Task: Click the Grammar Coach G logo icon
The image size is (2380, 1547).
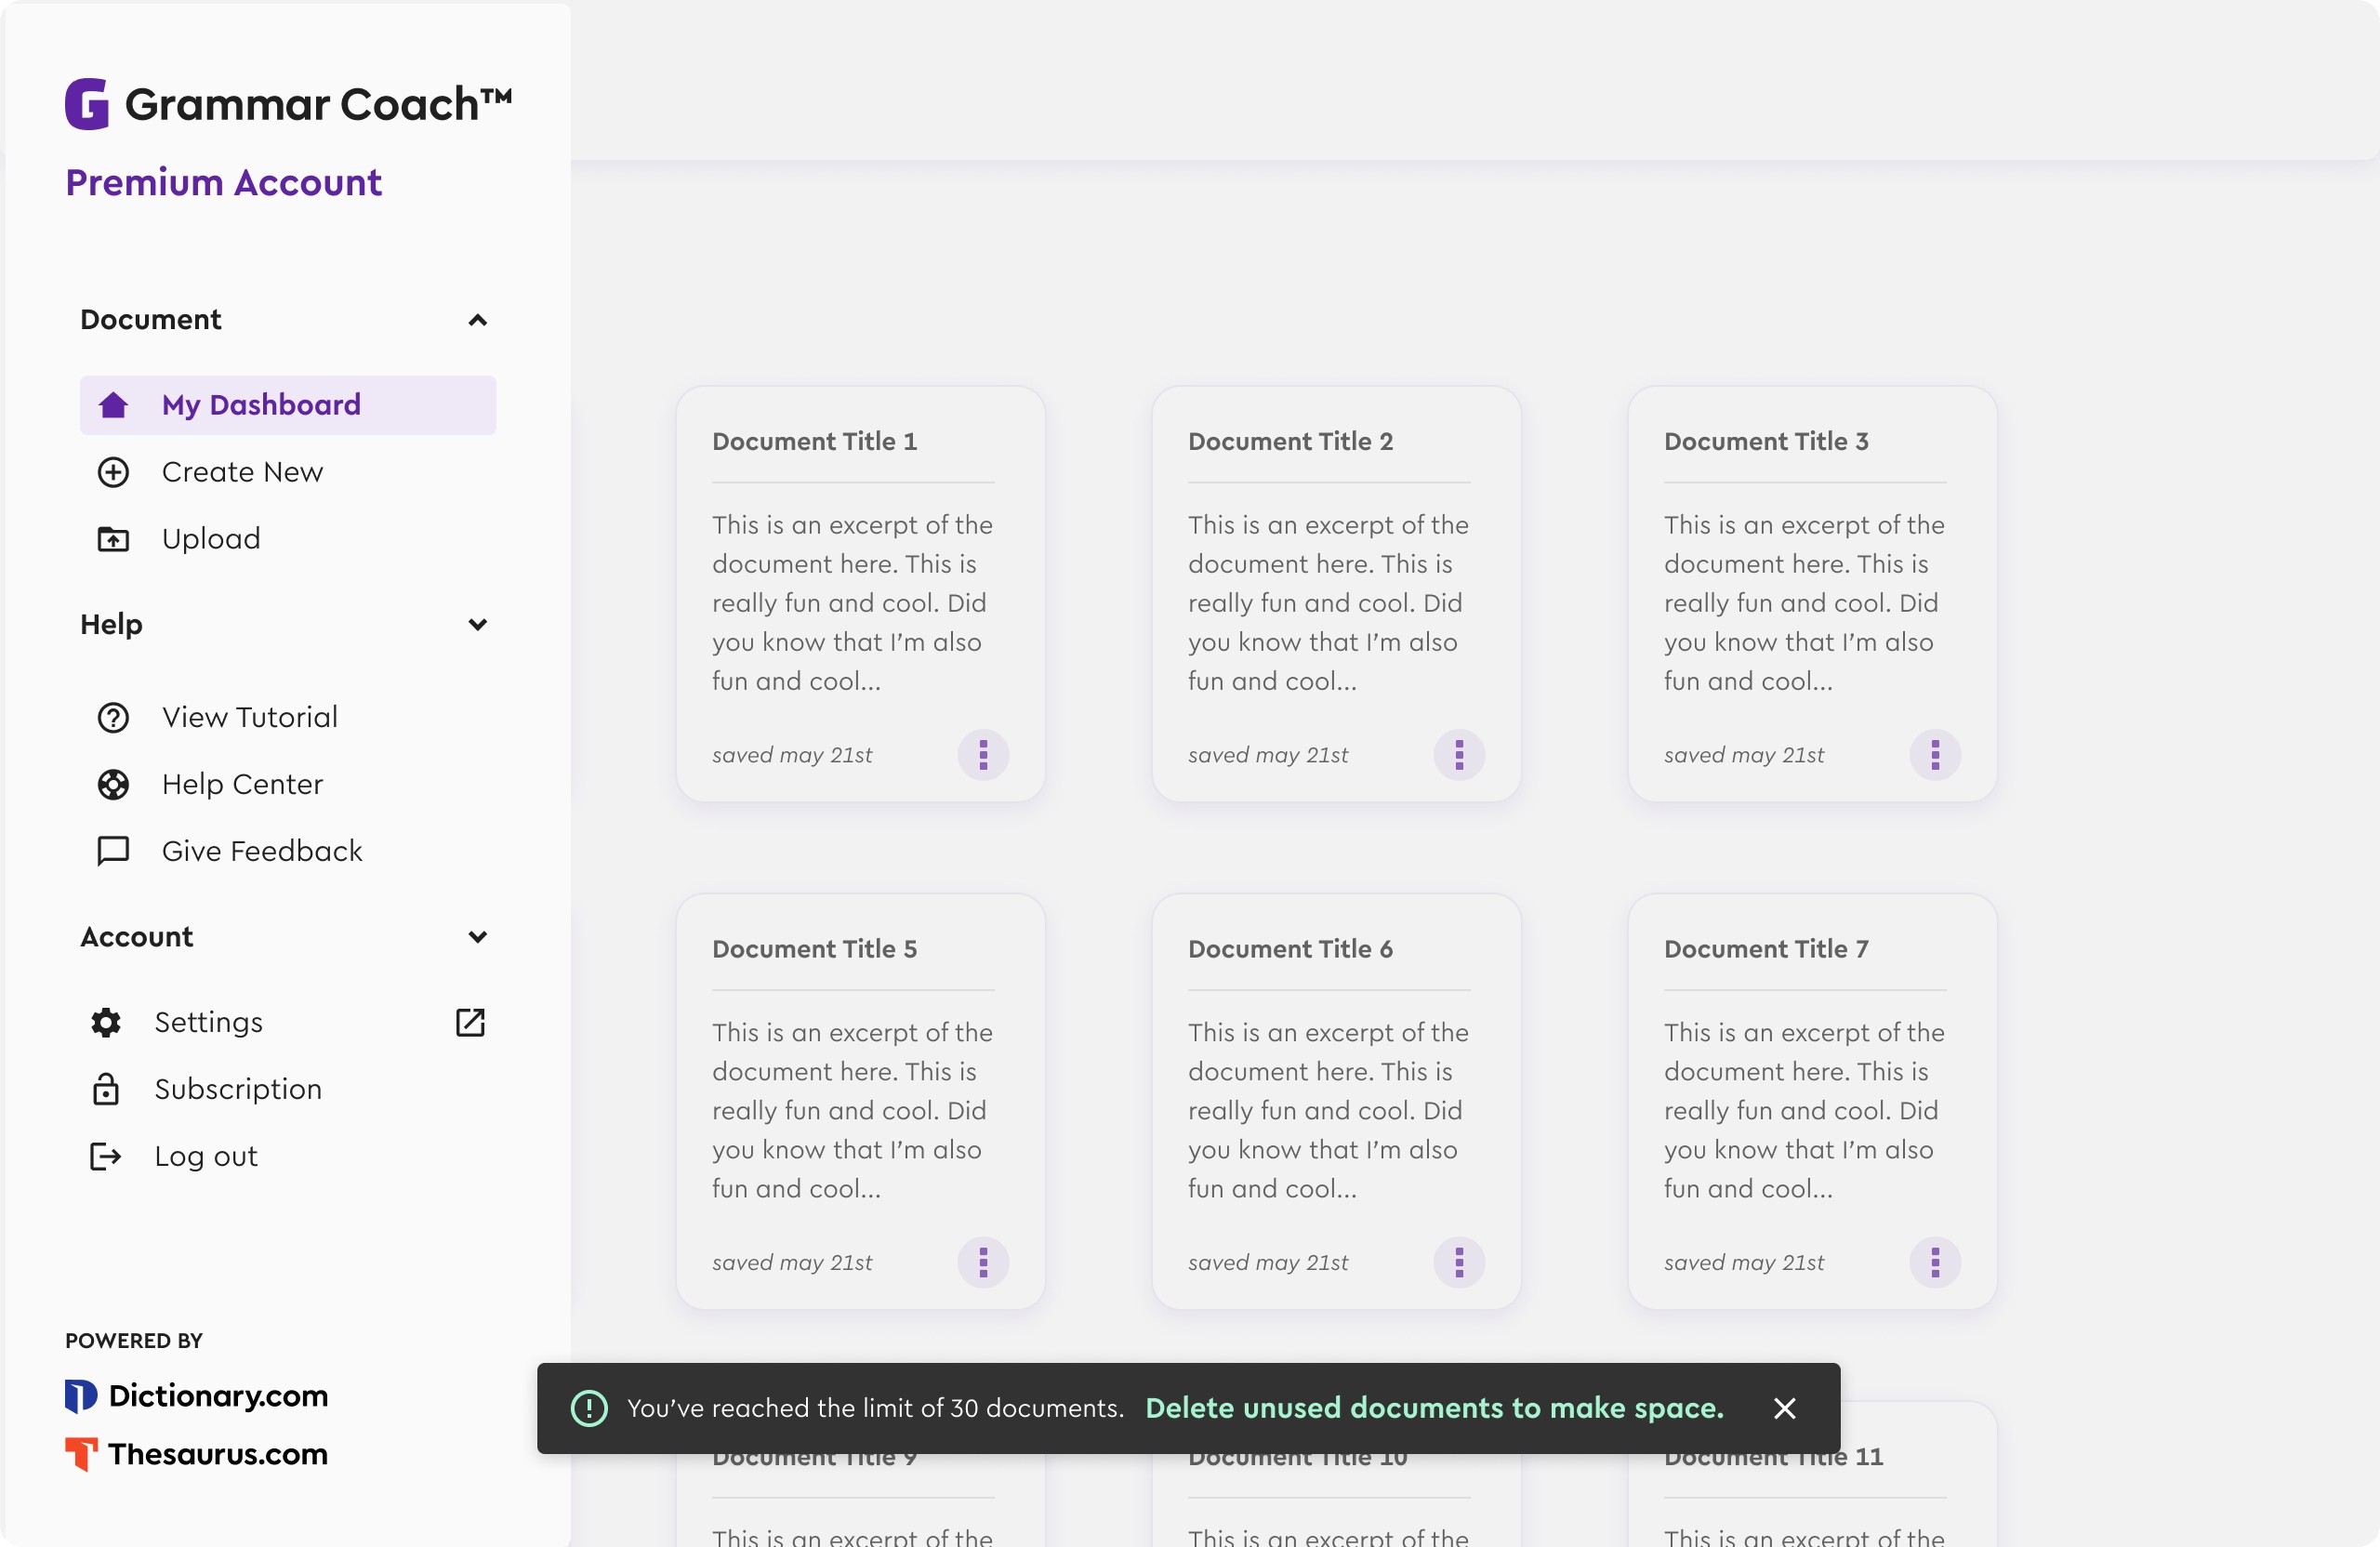Action: pyautogui.click(x=87, y=104)
